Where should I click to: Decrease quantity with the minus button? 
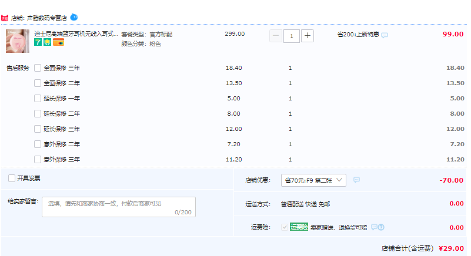click(x=276, y=36)
